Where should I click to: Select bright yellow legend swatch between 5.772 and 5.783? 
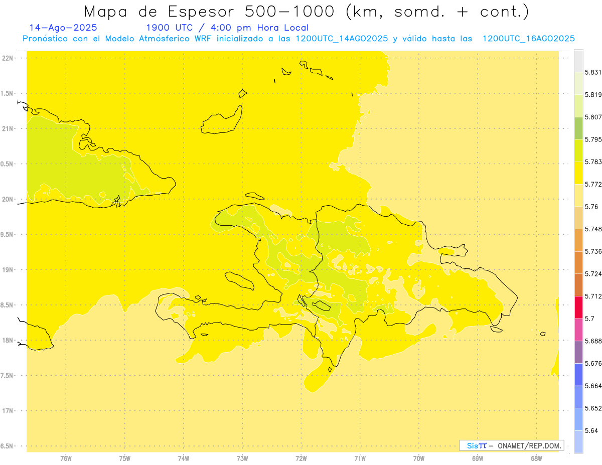[x=578, y=173]
